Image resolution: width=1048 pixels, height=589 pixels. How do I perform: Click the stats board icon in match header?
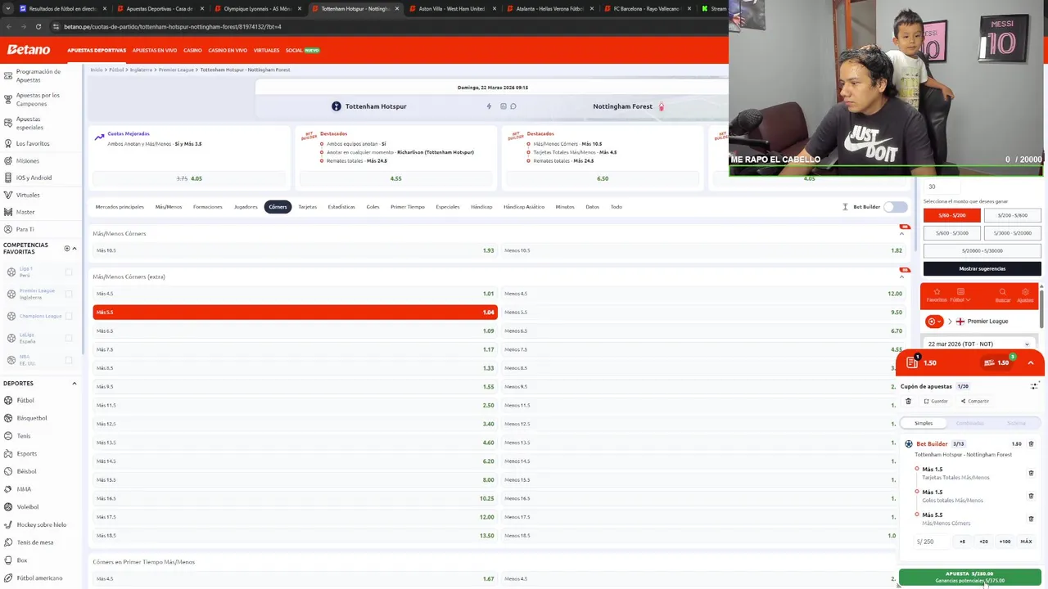coord(504,106)
